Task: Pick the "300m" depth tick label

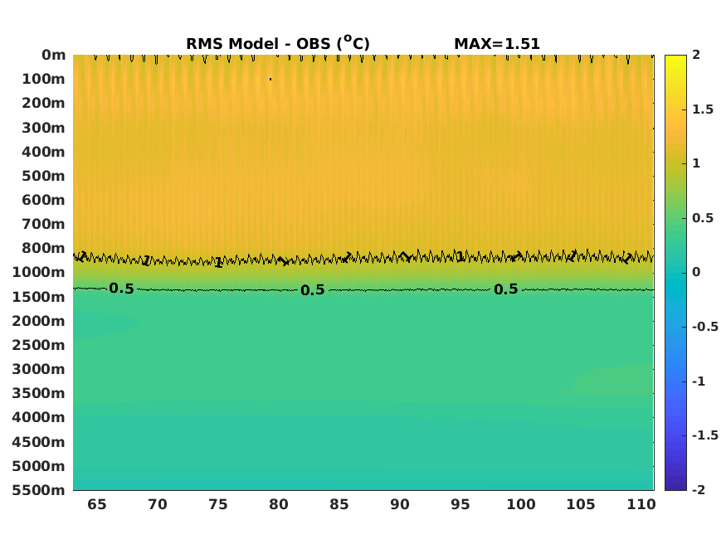Action: point(43,128)
